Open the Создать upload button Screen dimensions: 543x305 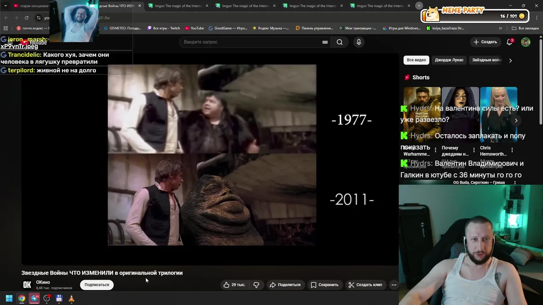point(485,42)
